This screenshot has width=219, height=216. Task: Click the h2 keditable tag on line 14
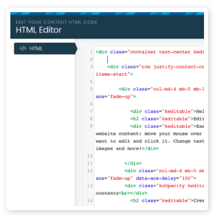(x=167, y=200)
